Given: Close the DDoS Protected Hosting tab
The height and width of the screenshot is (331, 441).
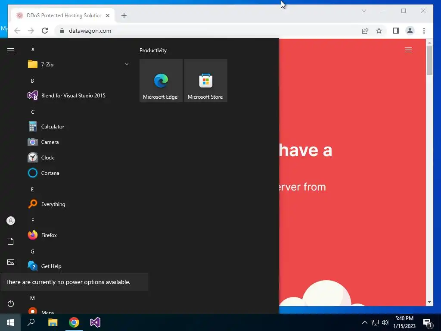Looking at the screenshot, I should pos(107,16).
